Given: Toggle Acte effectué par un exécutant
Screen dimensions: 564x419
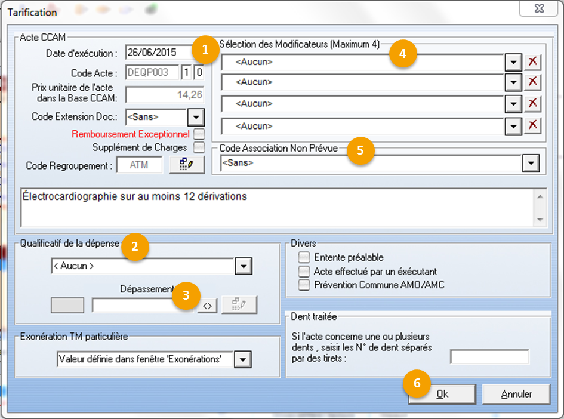Looking at the screenshot, I should pos(305,272).
